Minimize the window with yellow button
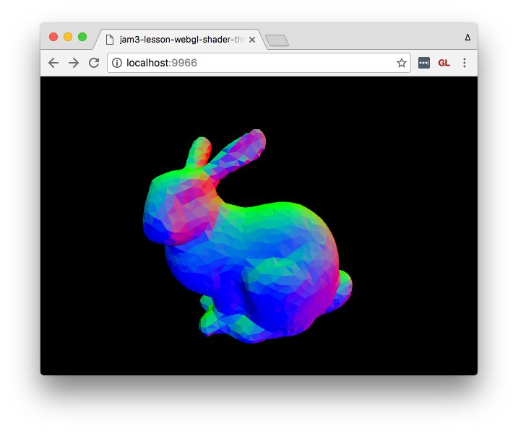This screenshot has width=518, height=433. click(x=68, y=37)
